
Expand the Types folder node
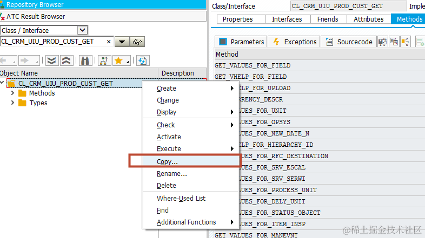[x=12, y=103]
